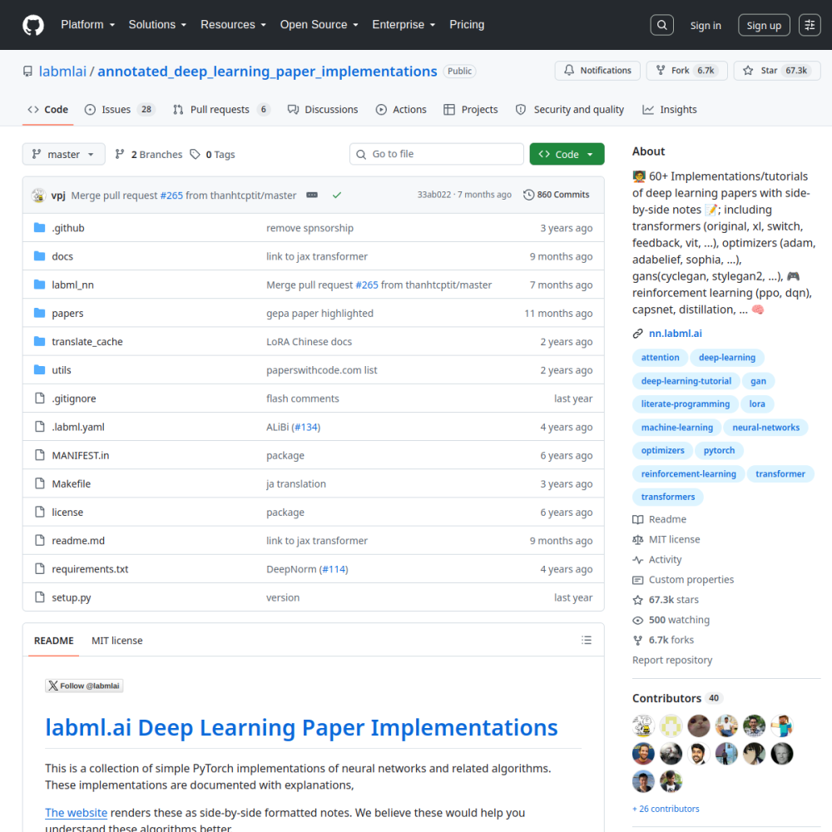This screenshot has width=832, height=832.
Task: Expand the Resources menu
Action: coord(233,24)
